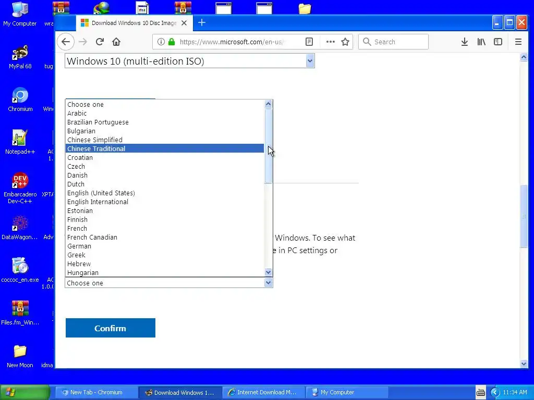Click the DataWagon desktop shortcut
The image size is (534, 400).
point(20,228)
